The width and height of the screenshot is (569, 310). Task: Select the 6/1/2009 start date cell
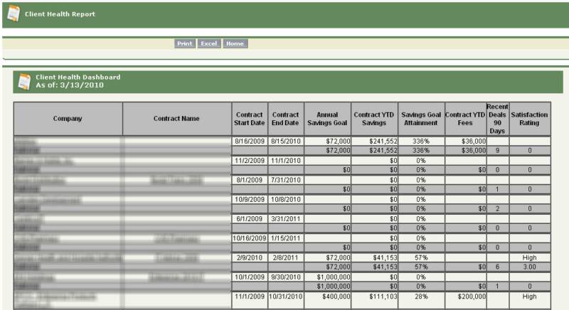pyautogui.click(x=250, y=218)
